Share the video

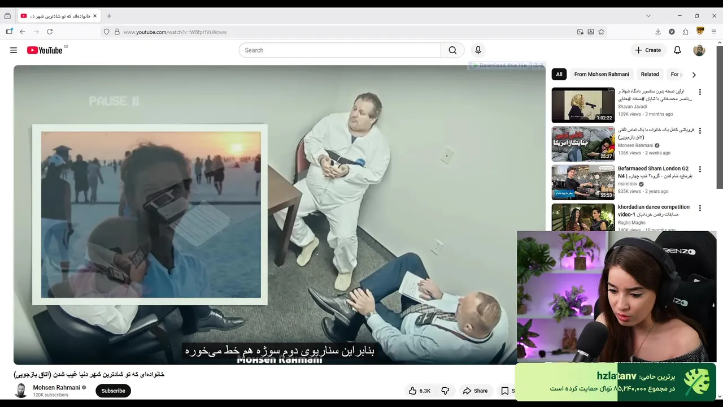(x=475, y=391)
